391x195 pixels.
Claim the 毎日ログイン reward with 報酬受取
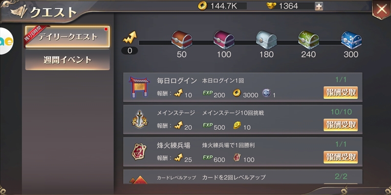341,93
